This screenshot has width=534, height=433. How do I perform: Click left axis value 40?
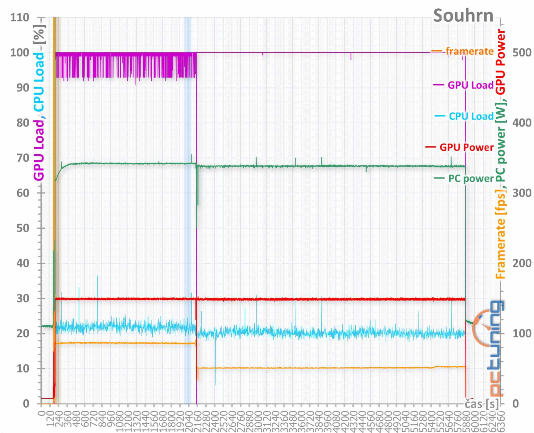tap(23, 263)
